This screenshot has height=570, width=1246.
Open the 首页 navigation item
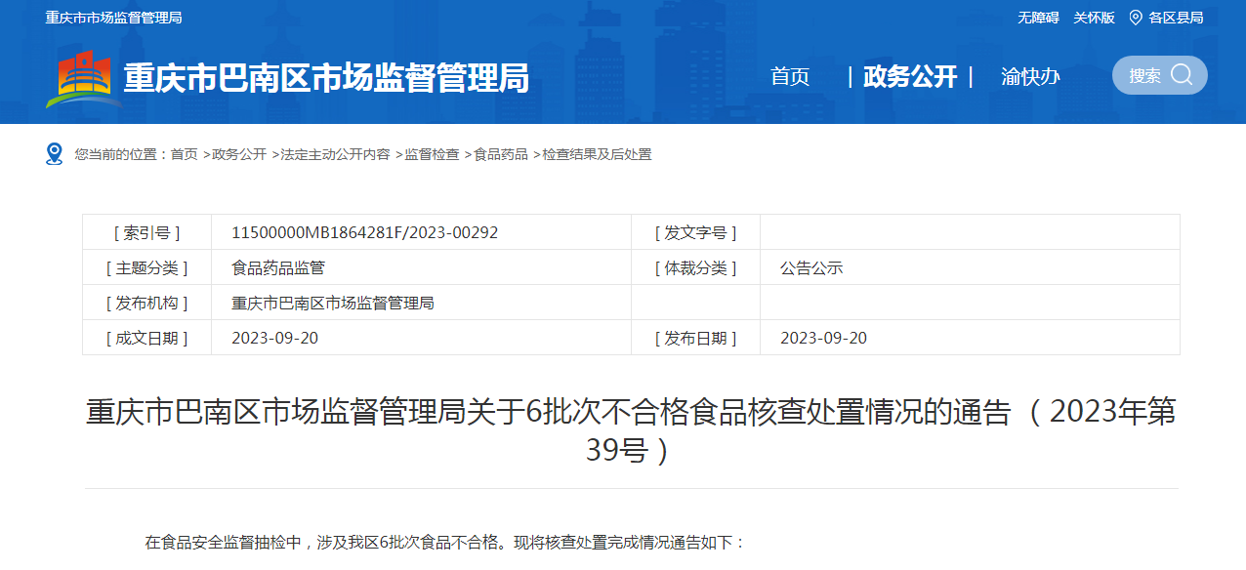[790, 76]
